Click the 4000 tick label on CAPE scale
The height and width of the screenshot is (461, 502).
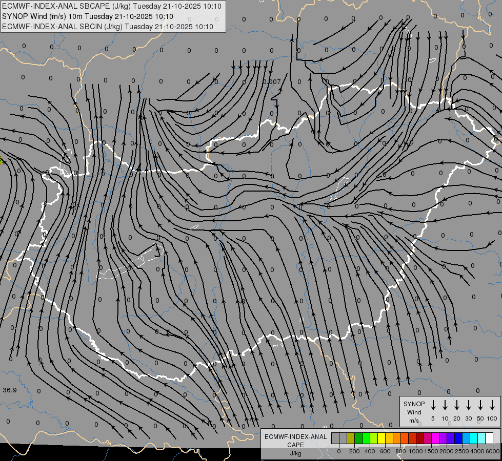477,451
